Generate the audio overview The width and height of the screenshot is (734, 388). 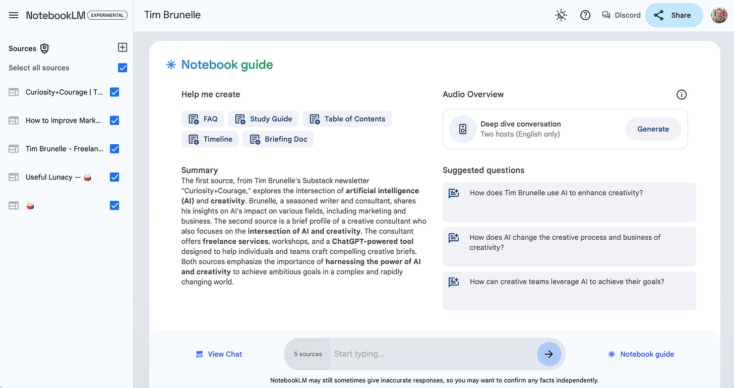[653, 129]
